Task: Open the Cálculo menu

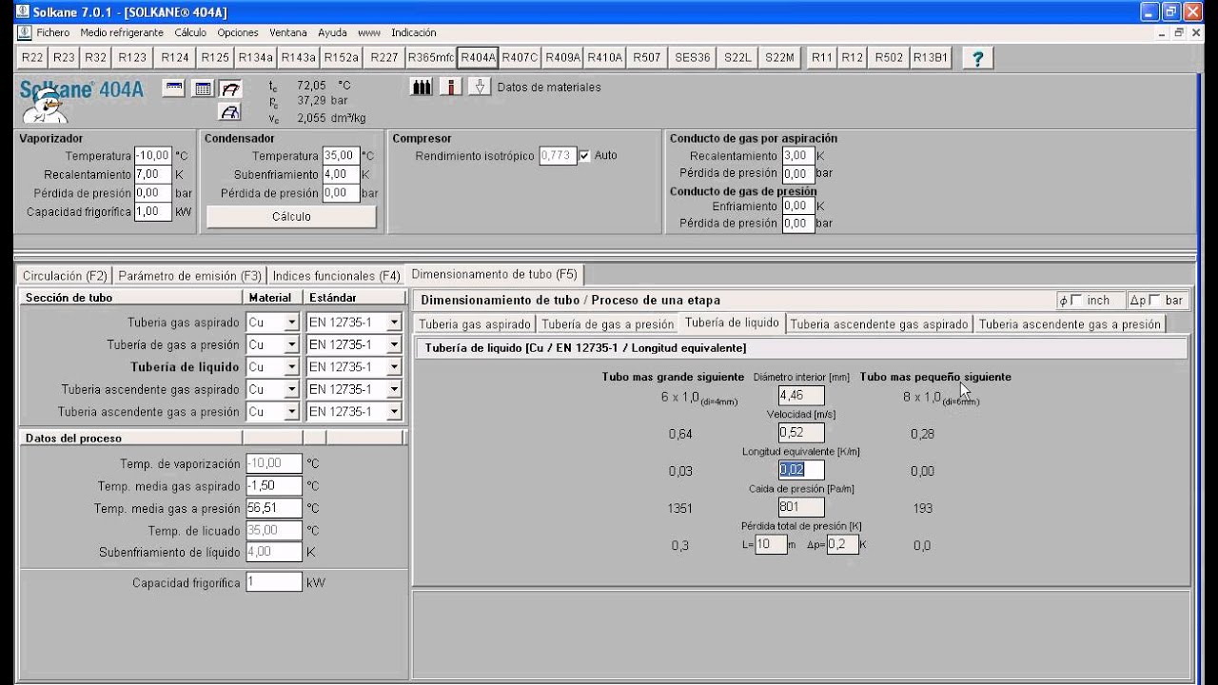Action: coord(190,32)
